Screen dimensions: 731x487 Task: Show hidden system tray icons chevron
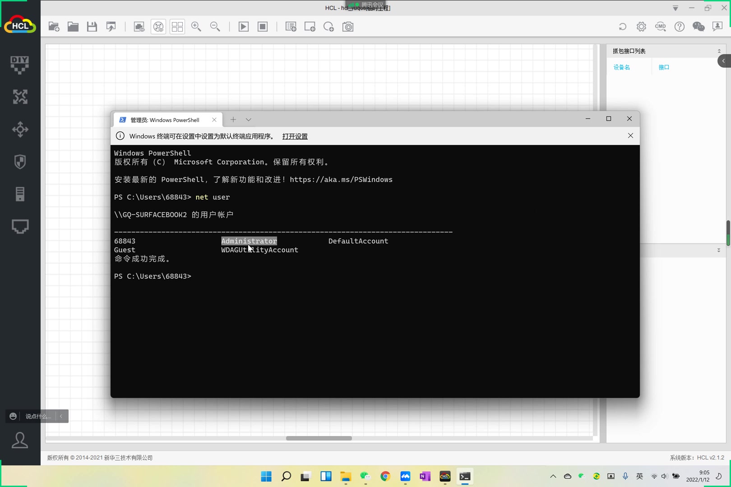[553, 476]
